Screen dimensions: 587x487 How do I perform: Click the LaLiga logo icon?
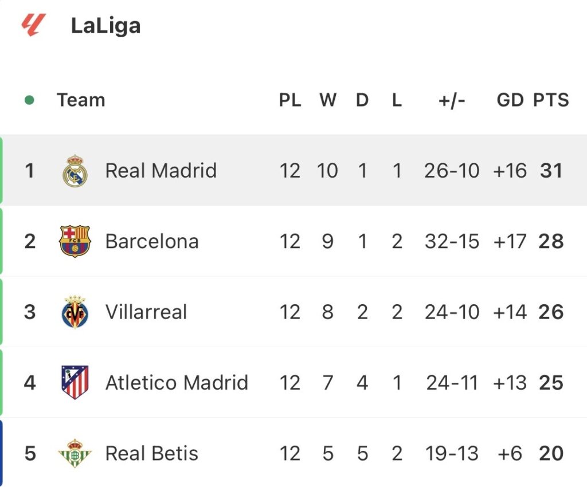coord(34,25)
